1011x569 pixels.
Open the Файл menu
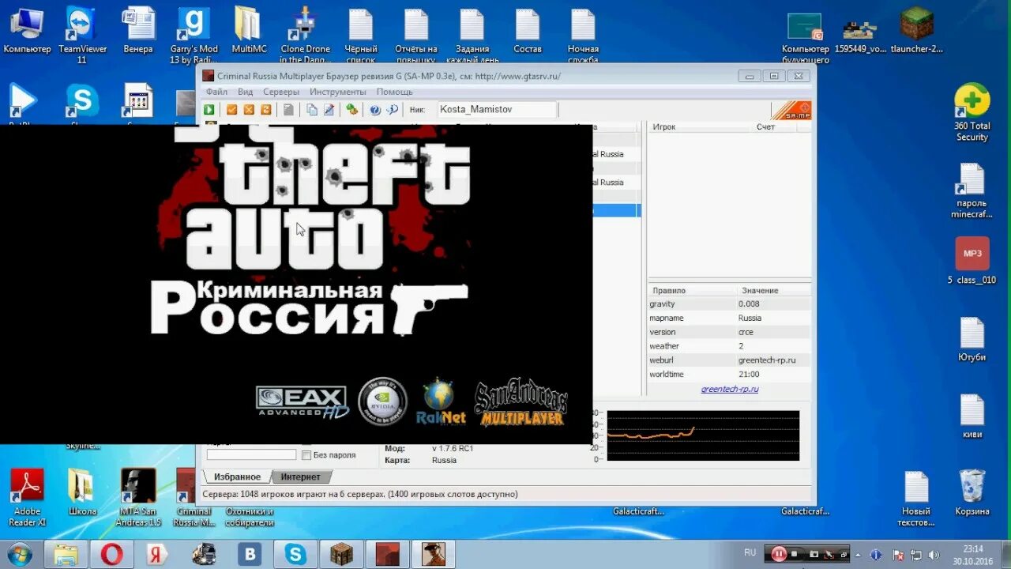tap(216, 92)
